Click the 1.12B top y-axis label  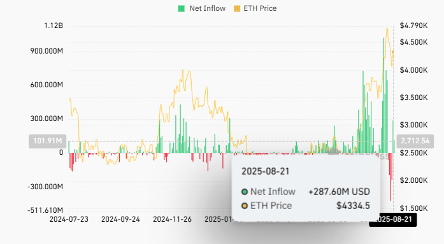(54, 25)
